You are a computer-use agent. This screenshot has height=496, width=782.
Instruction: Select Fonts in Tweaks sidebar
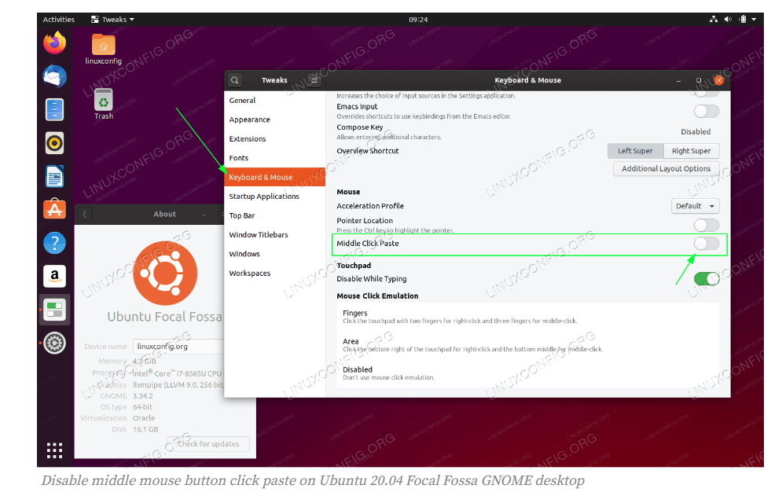click(x=275, y=158)
